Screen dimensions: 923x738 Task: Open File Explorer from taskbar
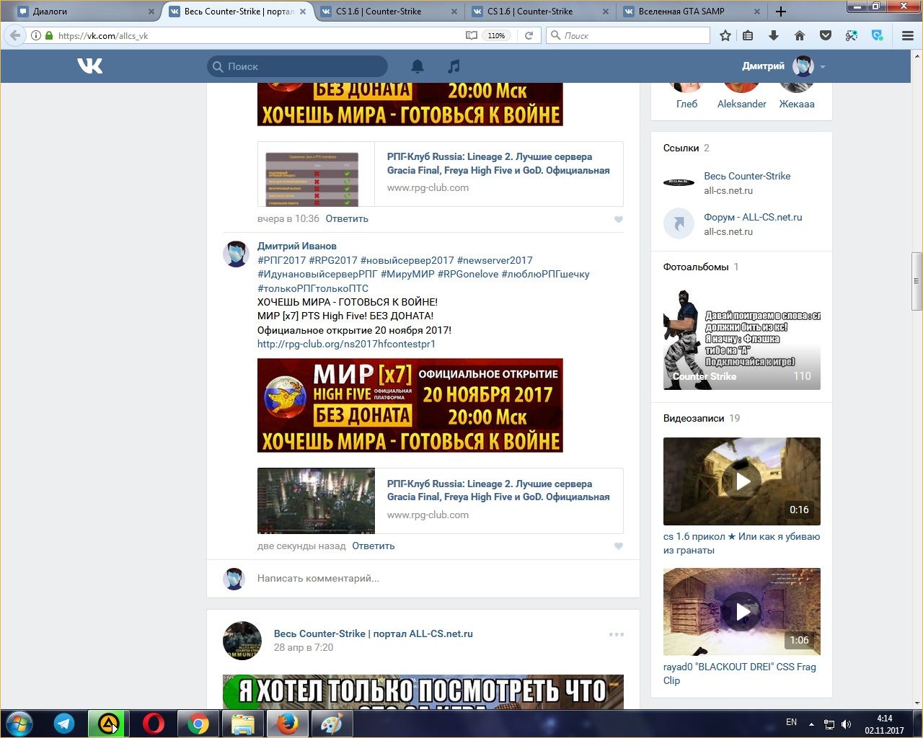click(x=242, y=724)
